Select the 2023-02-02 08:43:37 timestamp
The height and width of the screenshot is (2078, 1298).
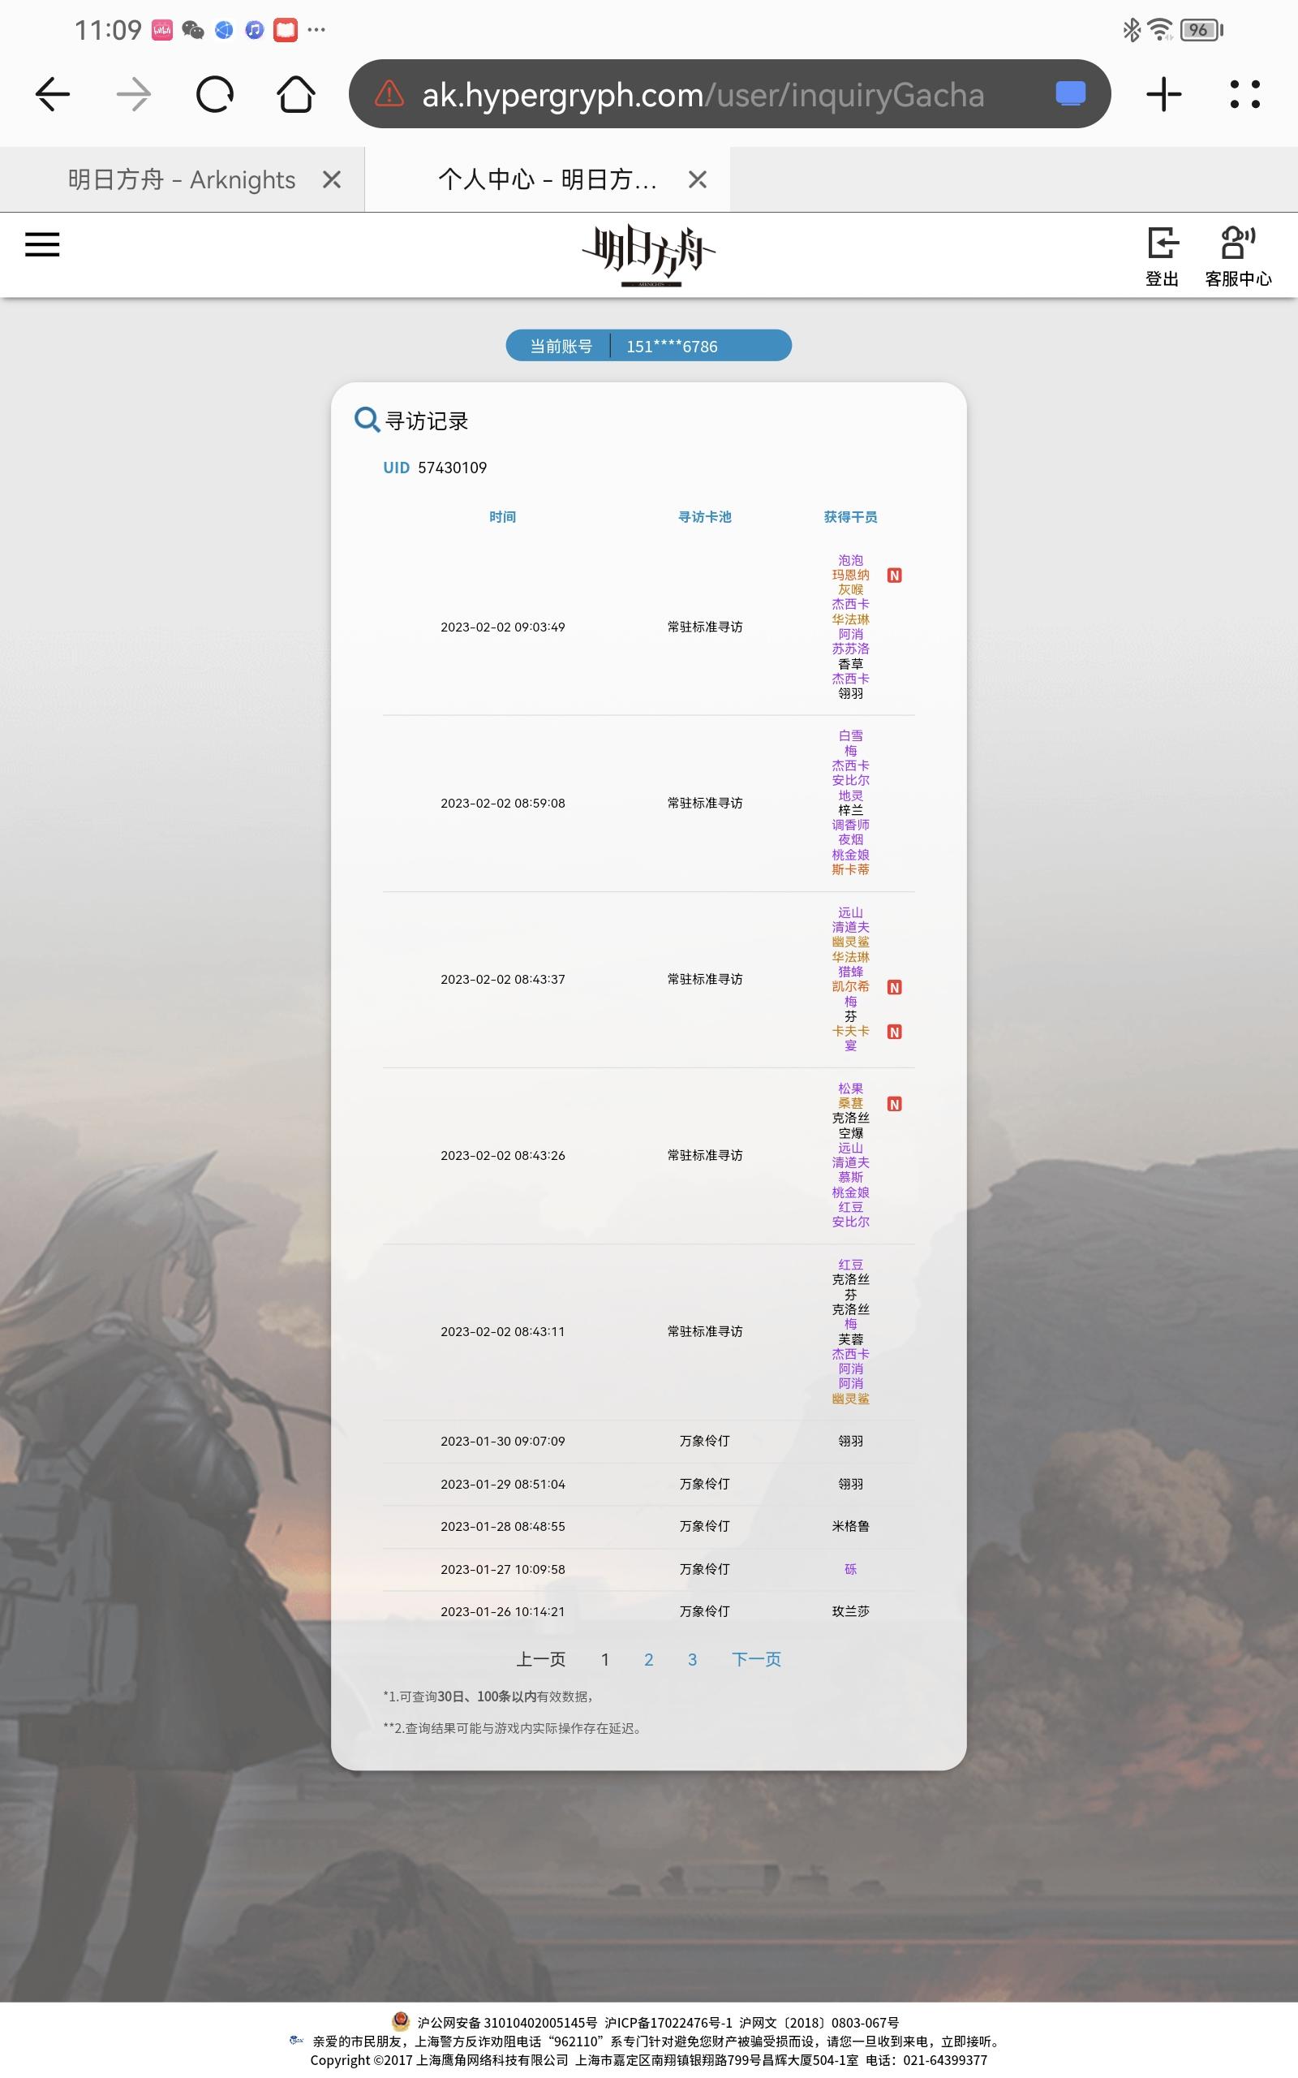tap(503, 980)
